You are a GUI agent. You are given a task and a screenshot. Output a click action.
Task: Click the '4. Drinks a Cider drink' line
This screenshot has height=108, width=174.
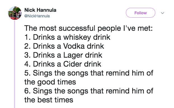(63, 64)
